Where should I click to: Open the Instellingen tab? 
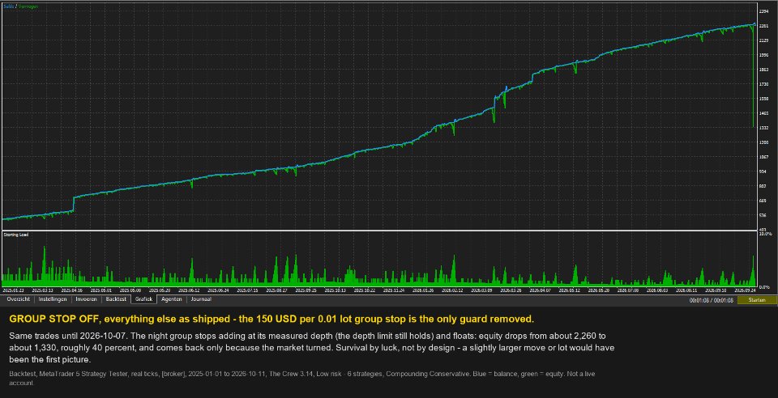[53, 299]
